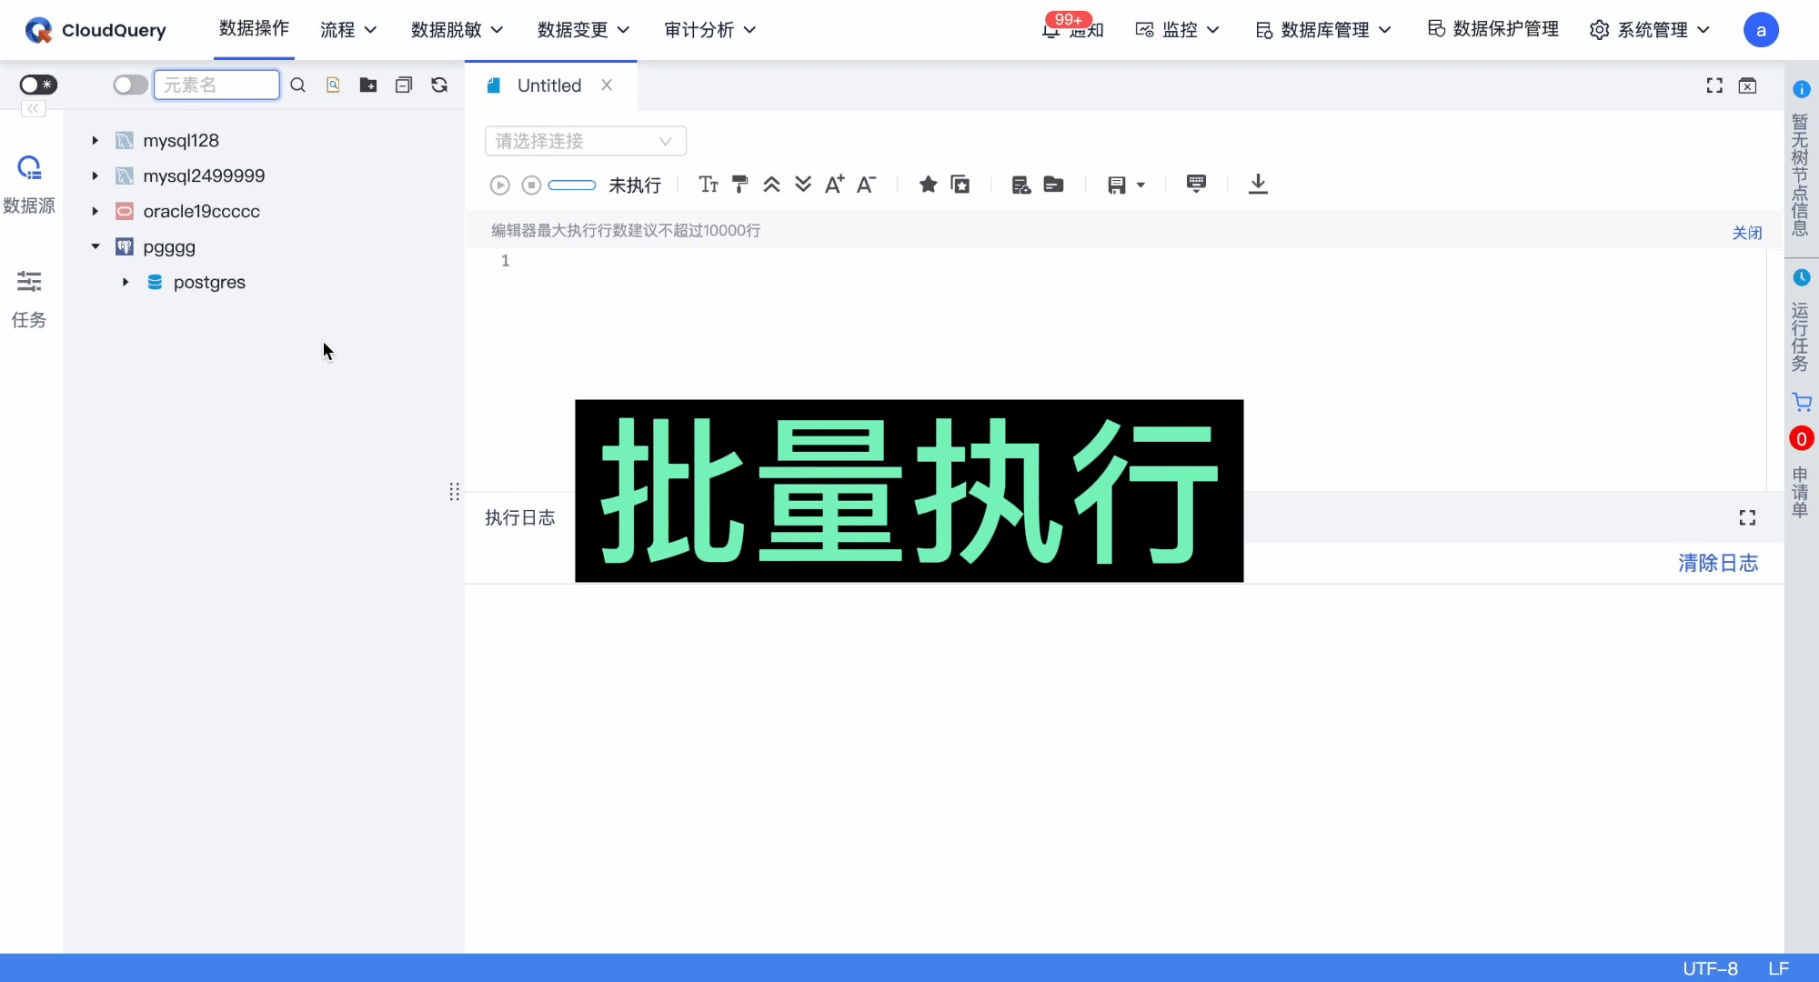Enable the gray filter toggle beside element name
Viewport: 1819px width, 982px height.
(x=129, y=85)
